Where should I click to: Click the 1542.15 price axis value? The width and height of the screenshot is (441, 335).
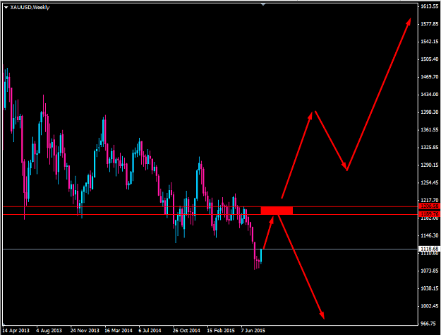click(430, 42)
